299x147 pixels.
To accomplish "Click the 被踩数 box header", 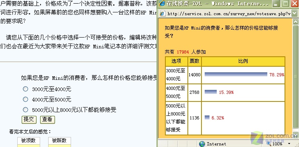I will 59,141.
